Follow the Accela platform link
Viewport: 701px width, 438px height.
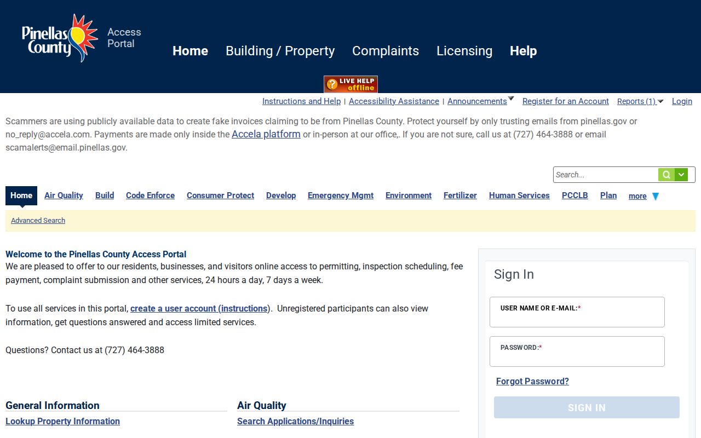[266, 134]
